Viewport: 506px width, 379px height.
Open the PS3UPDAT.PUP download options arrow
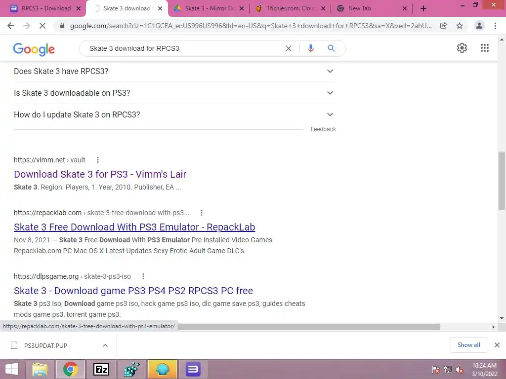(x=105, y=345)
